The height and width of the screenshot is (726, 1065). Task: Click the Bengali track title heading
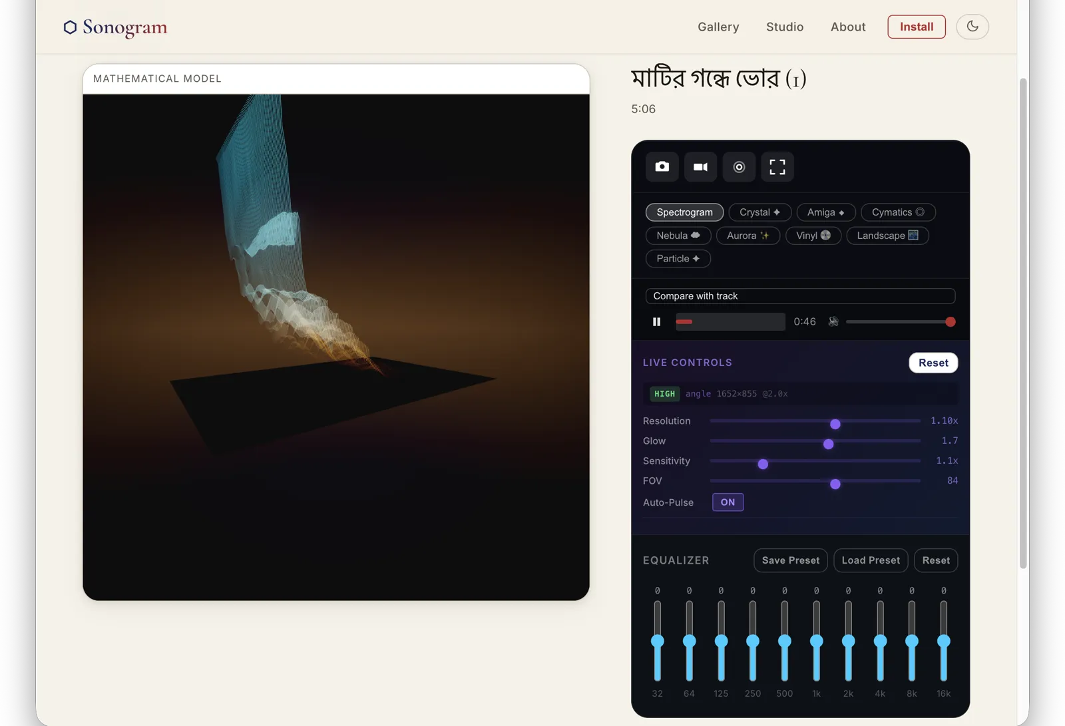[x=719, y=79]
